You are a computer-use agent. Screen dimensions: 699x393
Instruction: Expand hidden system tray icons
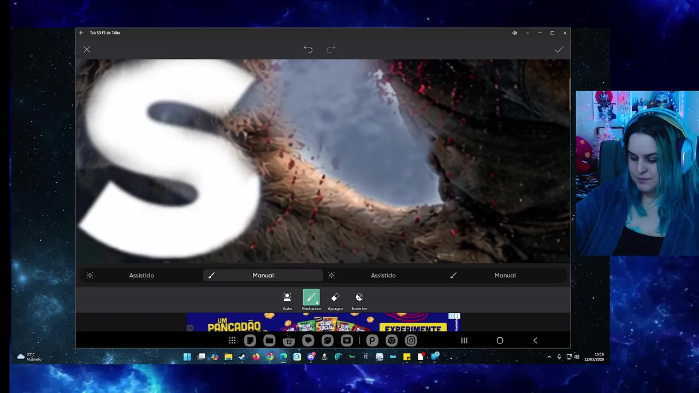[549, 357]
